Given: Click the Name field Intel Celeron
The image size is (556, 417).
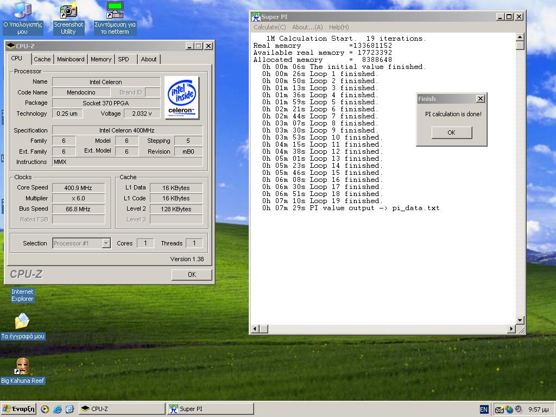Looking at the screenshot, I should [x=106, y=82].
